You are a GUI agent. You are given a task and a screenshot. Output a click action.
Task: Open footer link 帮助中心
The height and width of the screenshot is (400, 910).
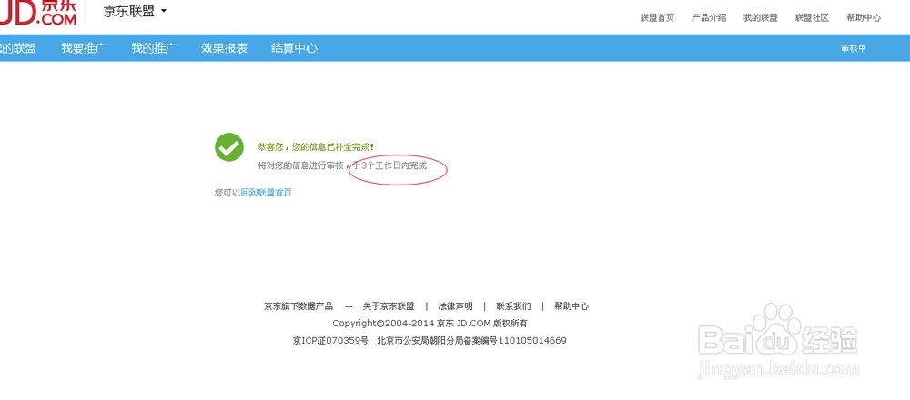coord(571,306)
